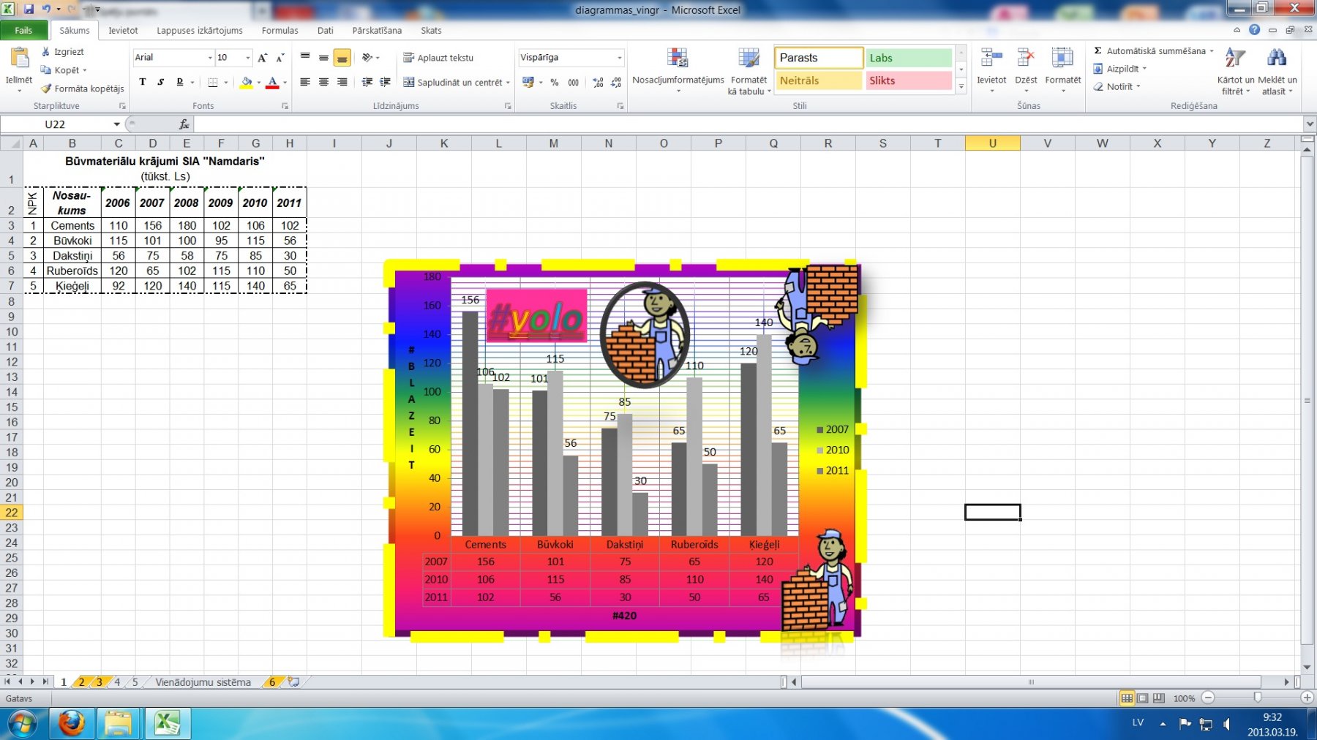
Task: Open Vispārīga number format dropdown
Action: [619, 58]
